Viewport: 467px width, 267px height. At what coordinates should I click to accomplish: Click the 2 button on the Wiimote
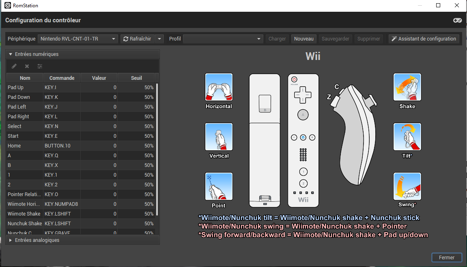303,184
